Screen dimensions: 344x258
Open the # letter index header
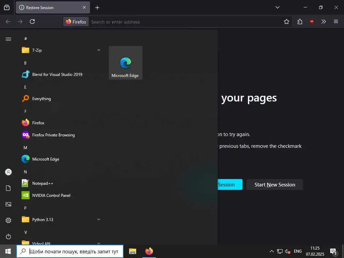[26, 39]
